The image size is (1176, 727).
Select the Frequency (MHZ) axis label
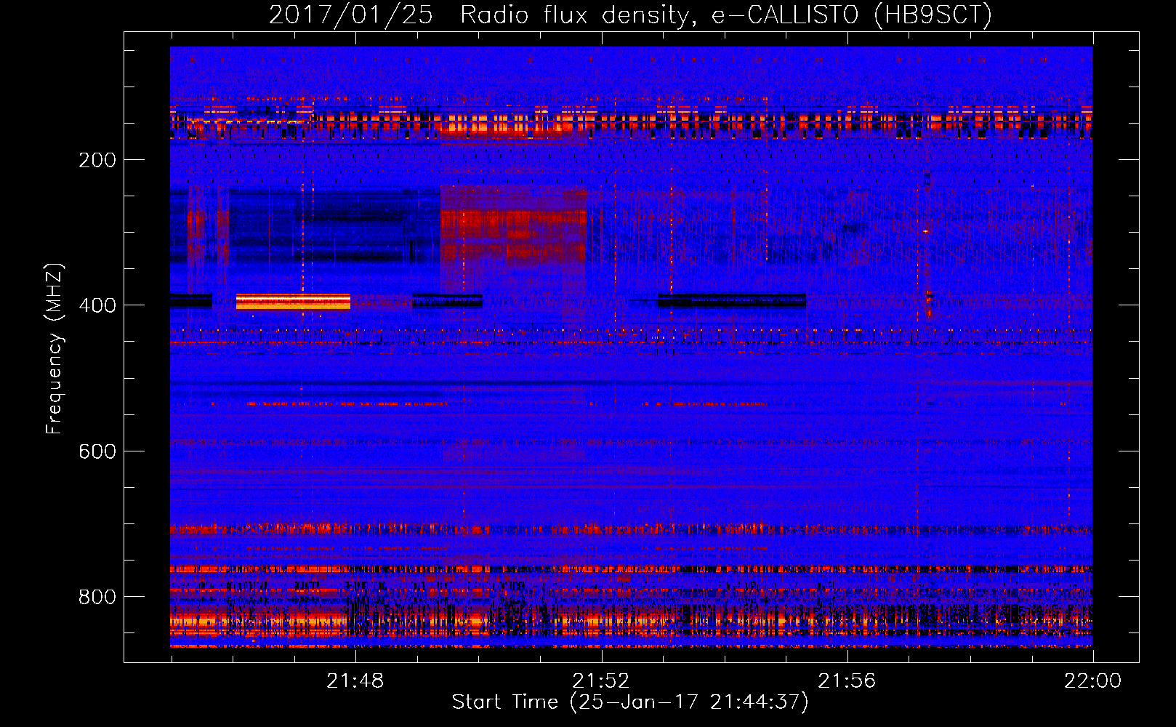pyautogui.click(x=55, y=349)
